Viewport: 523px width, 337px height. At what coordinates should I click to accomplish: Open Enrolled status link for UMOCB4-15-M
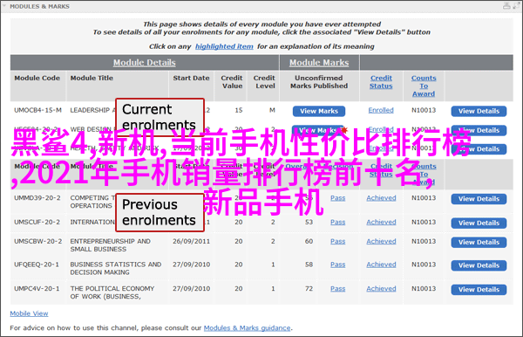pos(381,110)
